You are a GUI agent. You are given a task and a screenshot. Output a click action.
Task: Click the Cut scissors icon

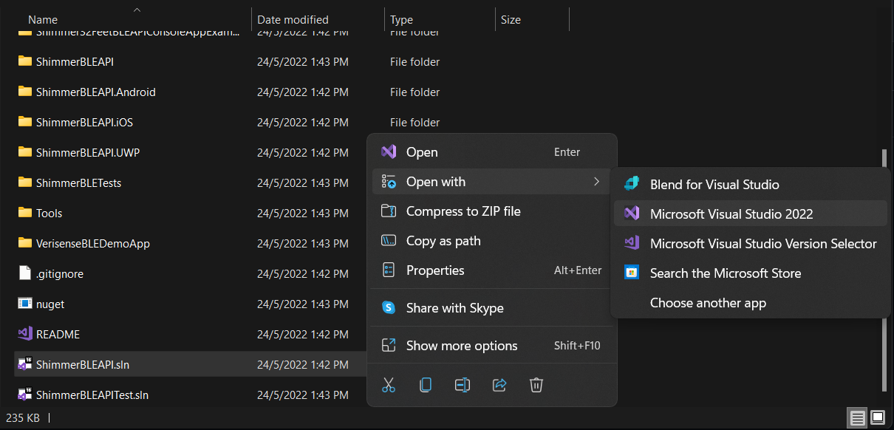[x=389, y=384]
